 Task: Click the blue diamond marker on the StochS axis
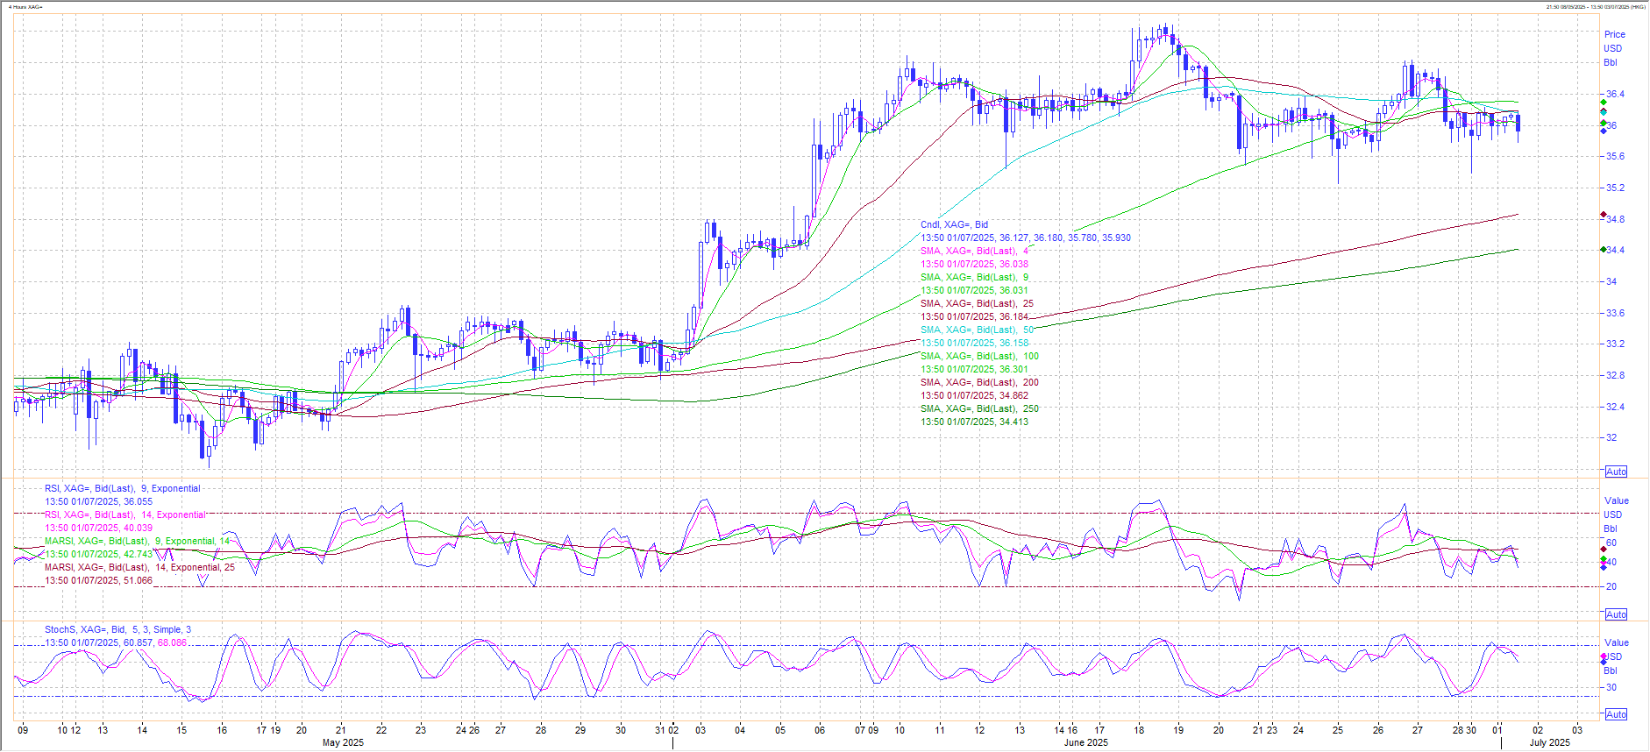coord(1604,663)
